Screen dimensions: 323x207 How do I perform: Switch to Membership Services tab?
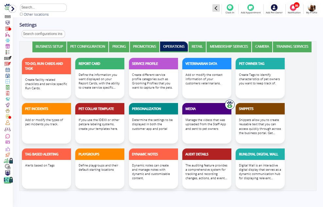229,47
